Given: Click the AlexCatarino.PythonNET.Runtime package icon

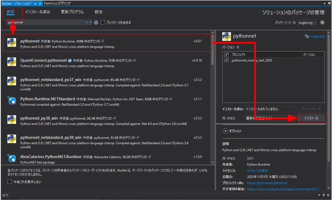Looking at the screenshot, I should (x=12, y=158).
